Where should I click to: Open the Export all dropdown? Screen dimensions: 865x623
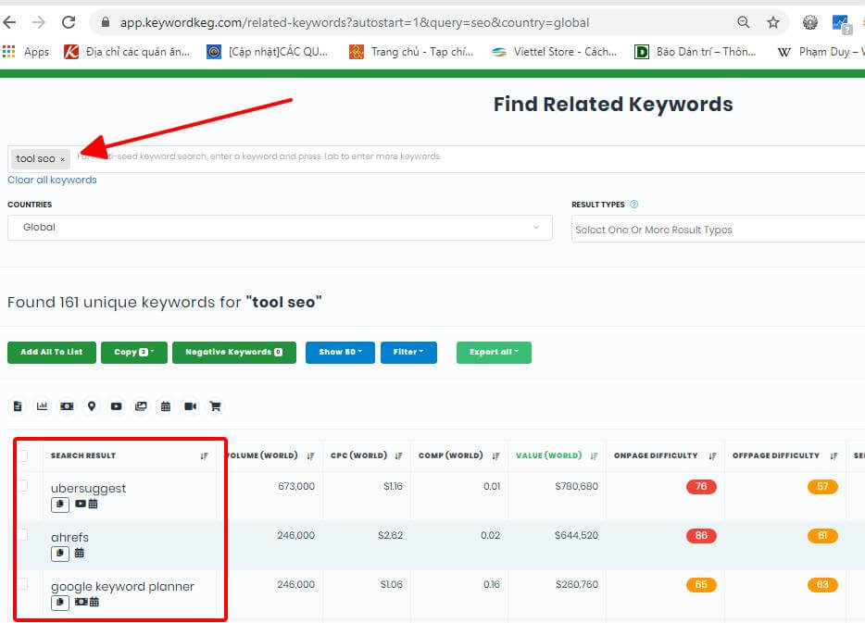click(494, 353)
